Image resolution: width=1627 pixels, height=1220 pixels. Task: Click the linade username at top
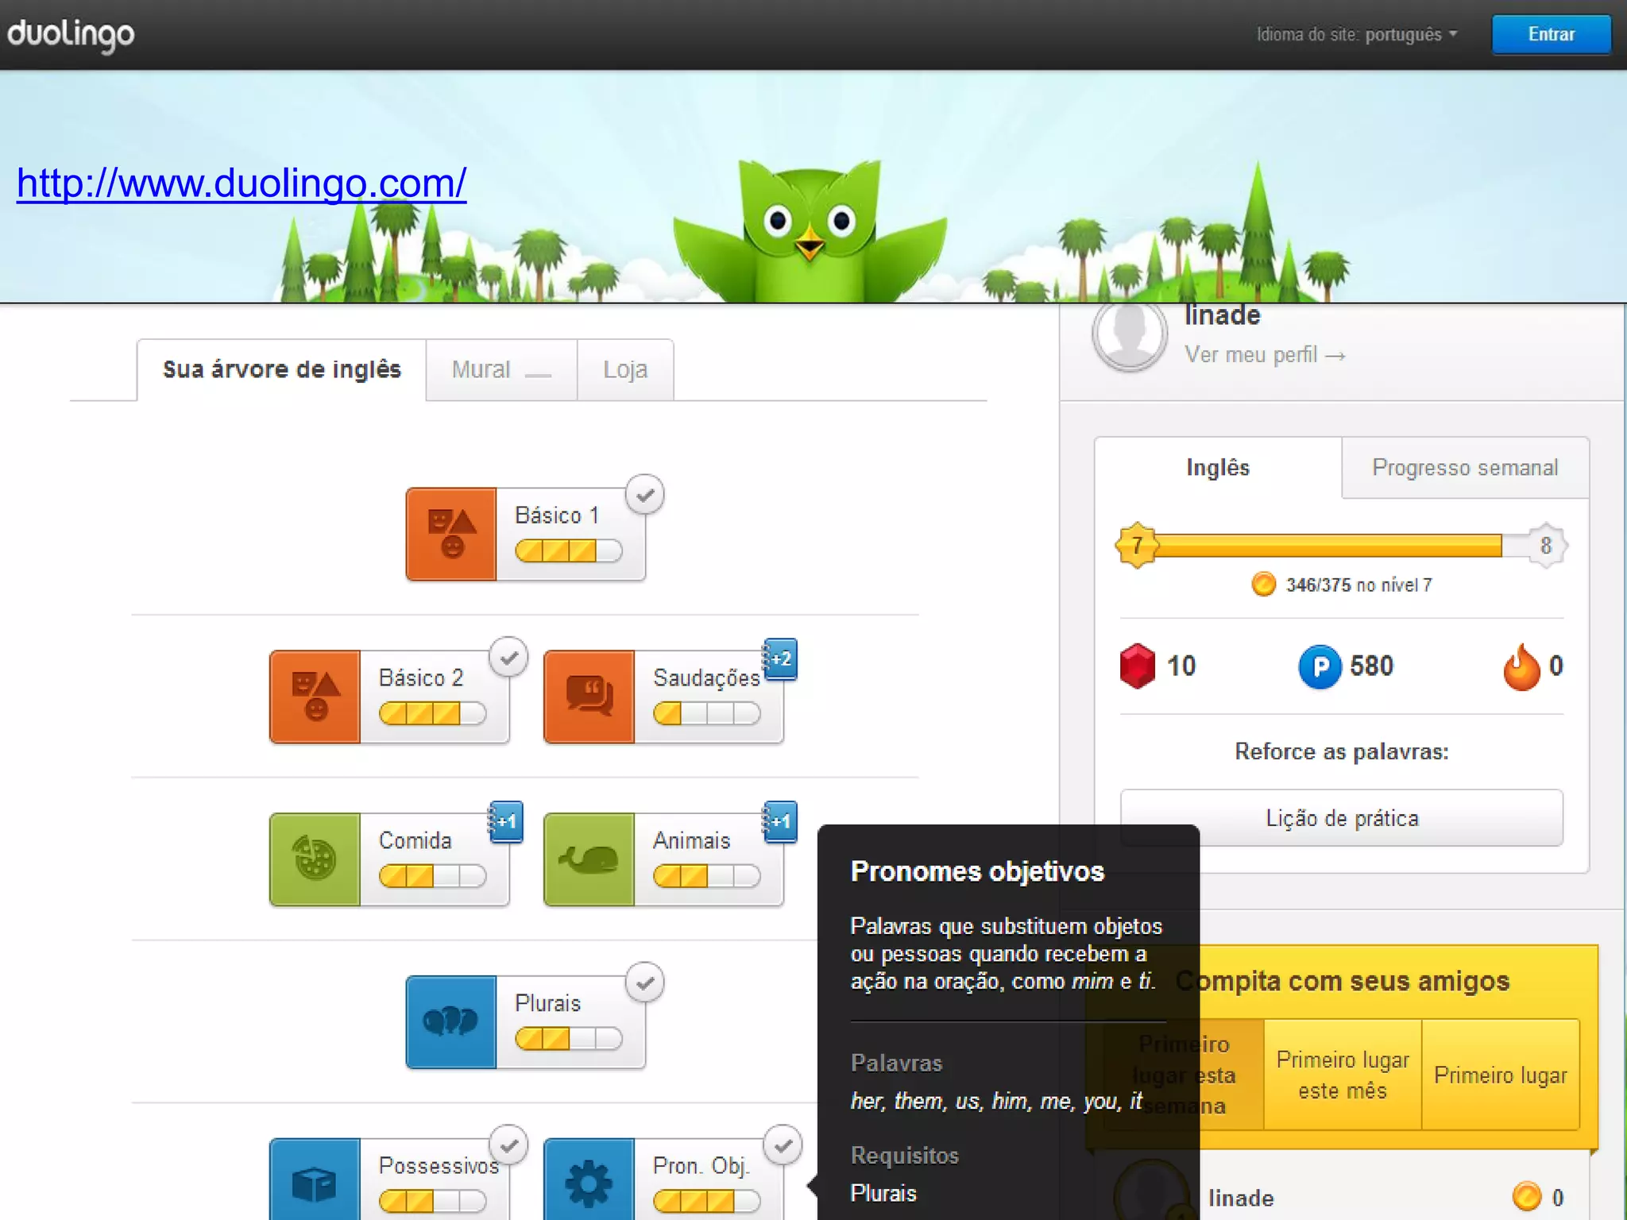coord(1222,315)
